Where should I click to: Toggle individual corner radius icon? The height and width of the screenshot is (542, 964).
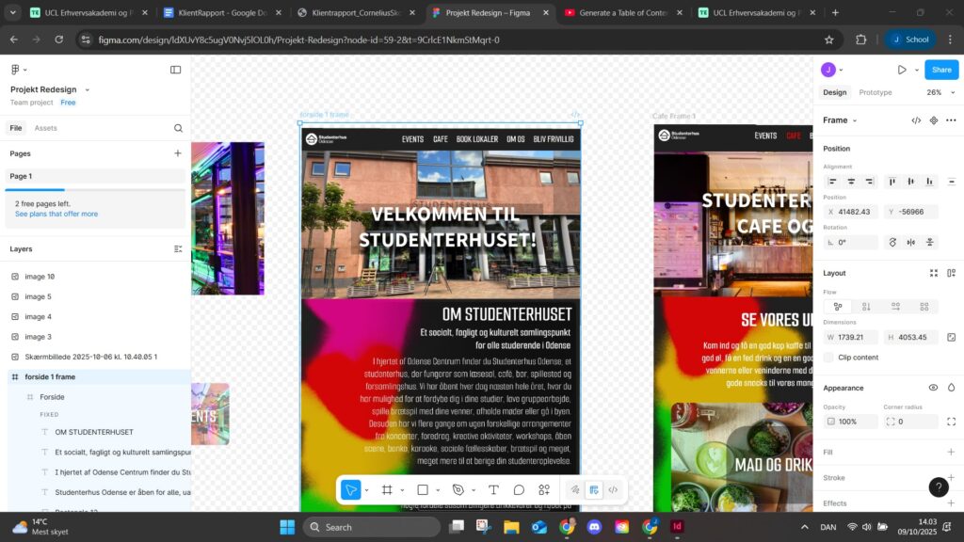pyautogui.click(x=951, y=422)
